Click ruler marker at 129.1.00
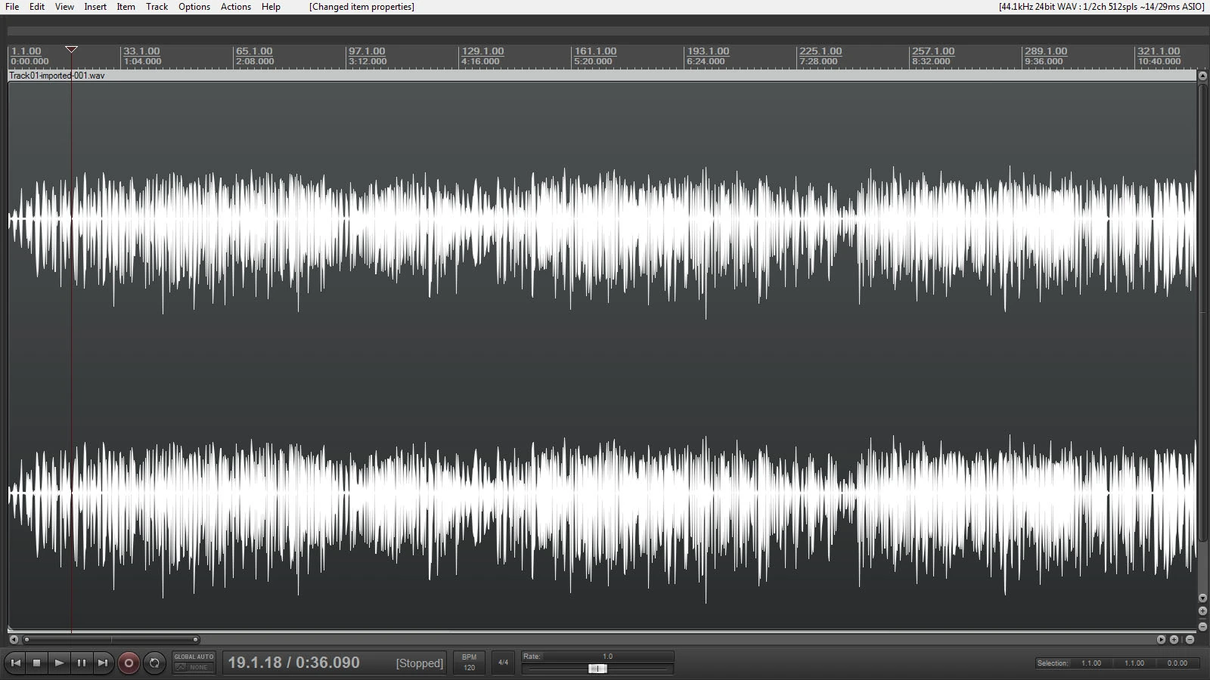Viewport: 1210px width, 680px height. pyautogui.click(x=482, y=52)
